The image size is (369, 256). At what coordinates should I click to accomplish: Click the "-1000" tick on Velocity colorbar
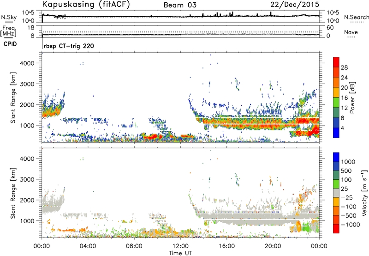click(x=351, y=225)
